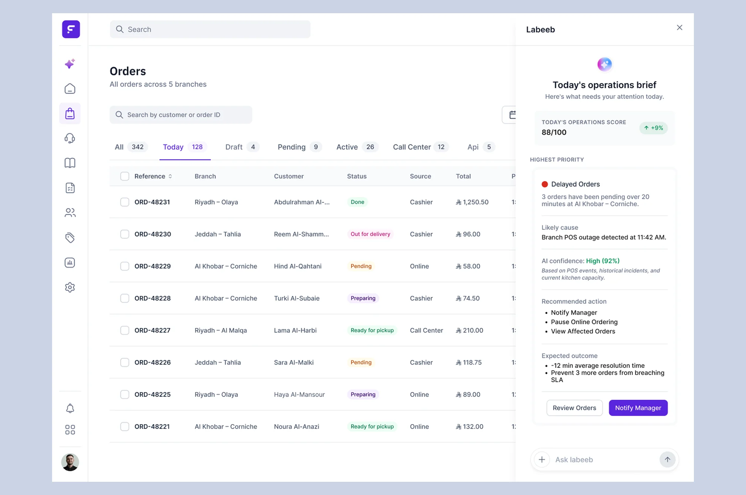Switch to the Pending tab

(x=299, y=147)
